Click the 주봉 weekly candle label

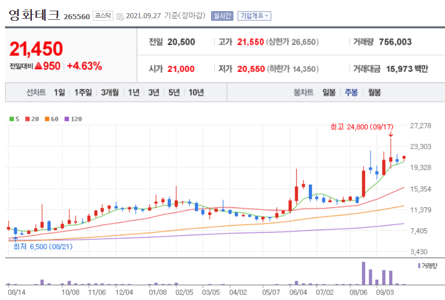pyautogui.click(x=351, y=93)
